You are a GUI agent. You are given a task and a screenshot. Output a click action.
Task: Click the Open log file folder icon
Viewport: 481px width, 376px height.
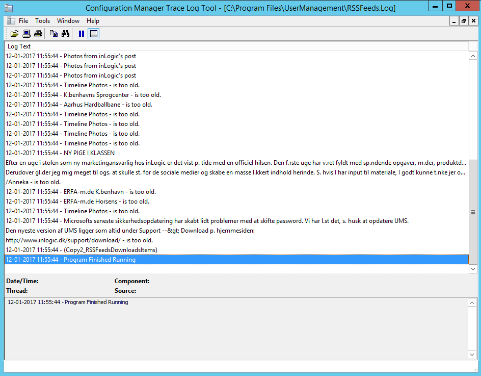point(14,34)
